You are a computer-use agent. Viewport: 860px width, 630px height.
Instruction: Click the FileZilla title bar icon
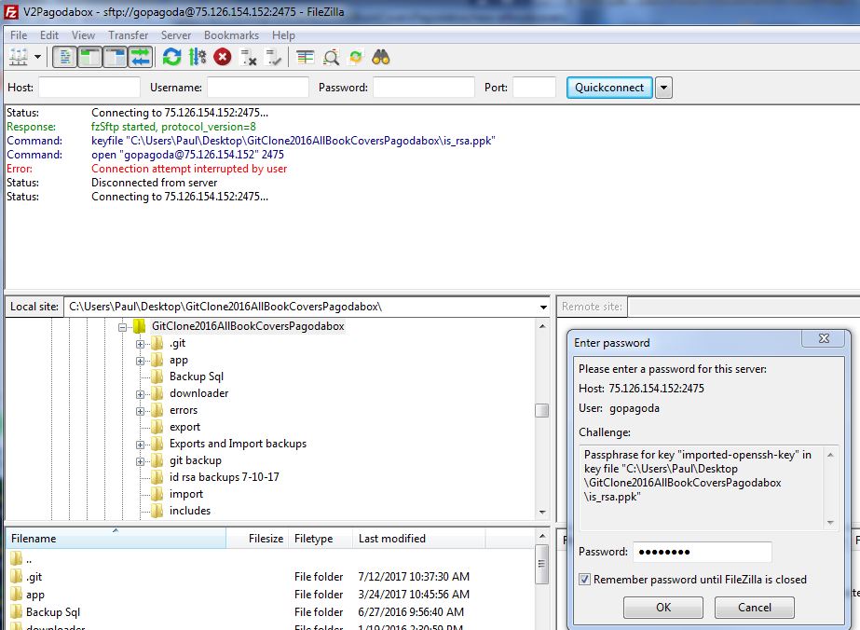tap(11, 11)
